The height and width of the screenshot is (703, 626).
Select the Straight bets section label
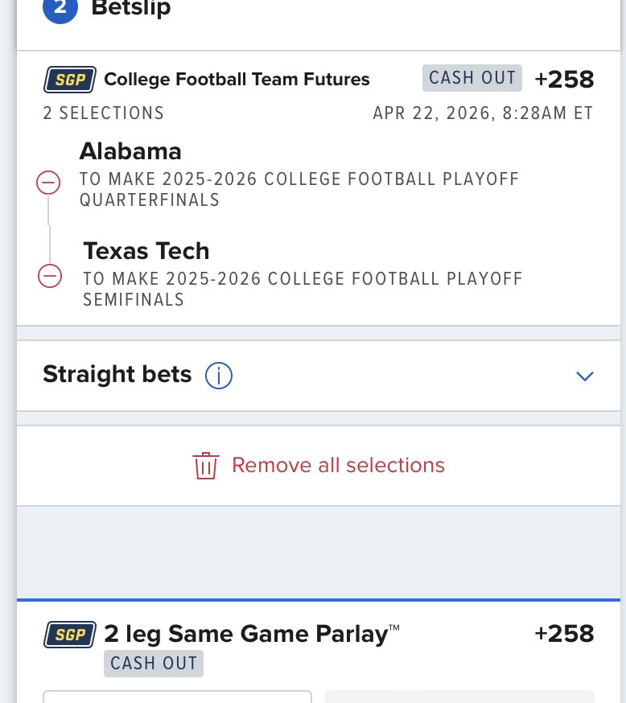coord(117,374)
